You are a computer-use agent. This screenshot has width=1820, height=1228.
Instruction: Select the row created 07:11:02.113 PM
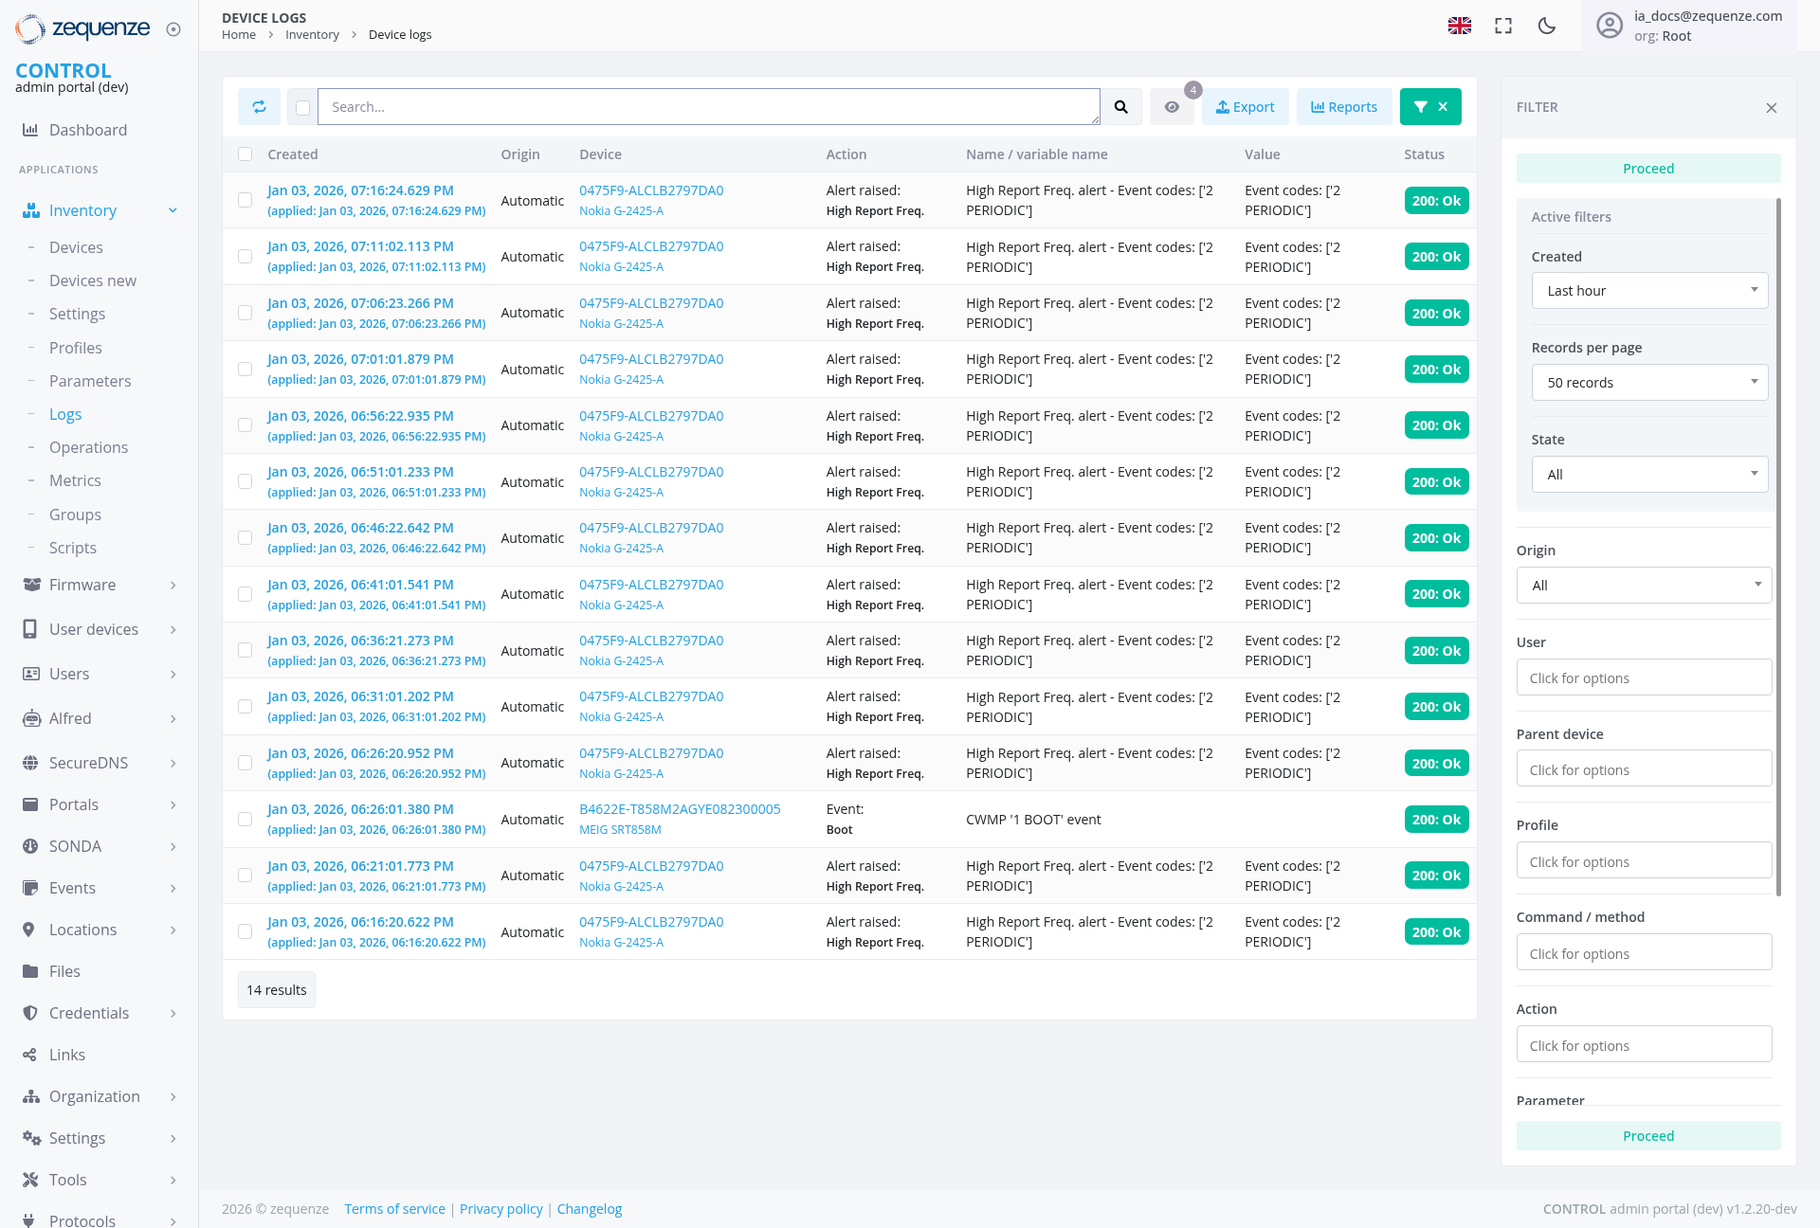pos(245,257)
